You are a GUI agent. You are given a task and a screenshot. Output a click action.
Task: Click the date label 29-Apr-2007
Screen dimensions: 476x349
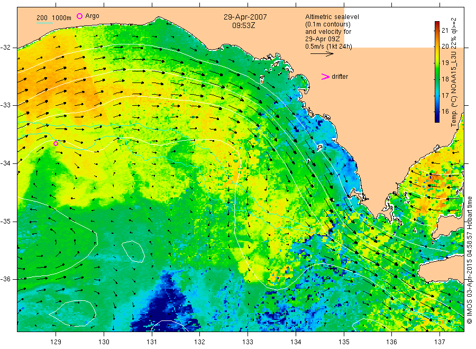pos(245,17)
